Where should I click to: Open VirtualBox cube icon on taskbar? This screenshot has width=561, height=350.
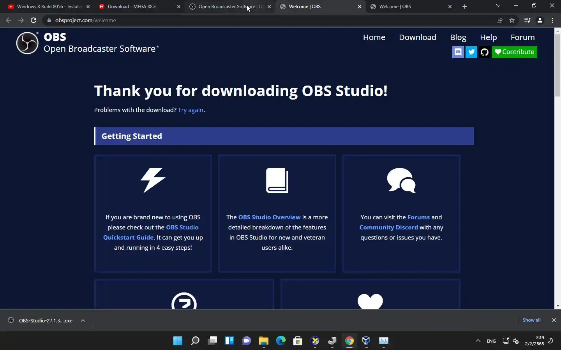pos(366,341)
